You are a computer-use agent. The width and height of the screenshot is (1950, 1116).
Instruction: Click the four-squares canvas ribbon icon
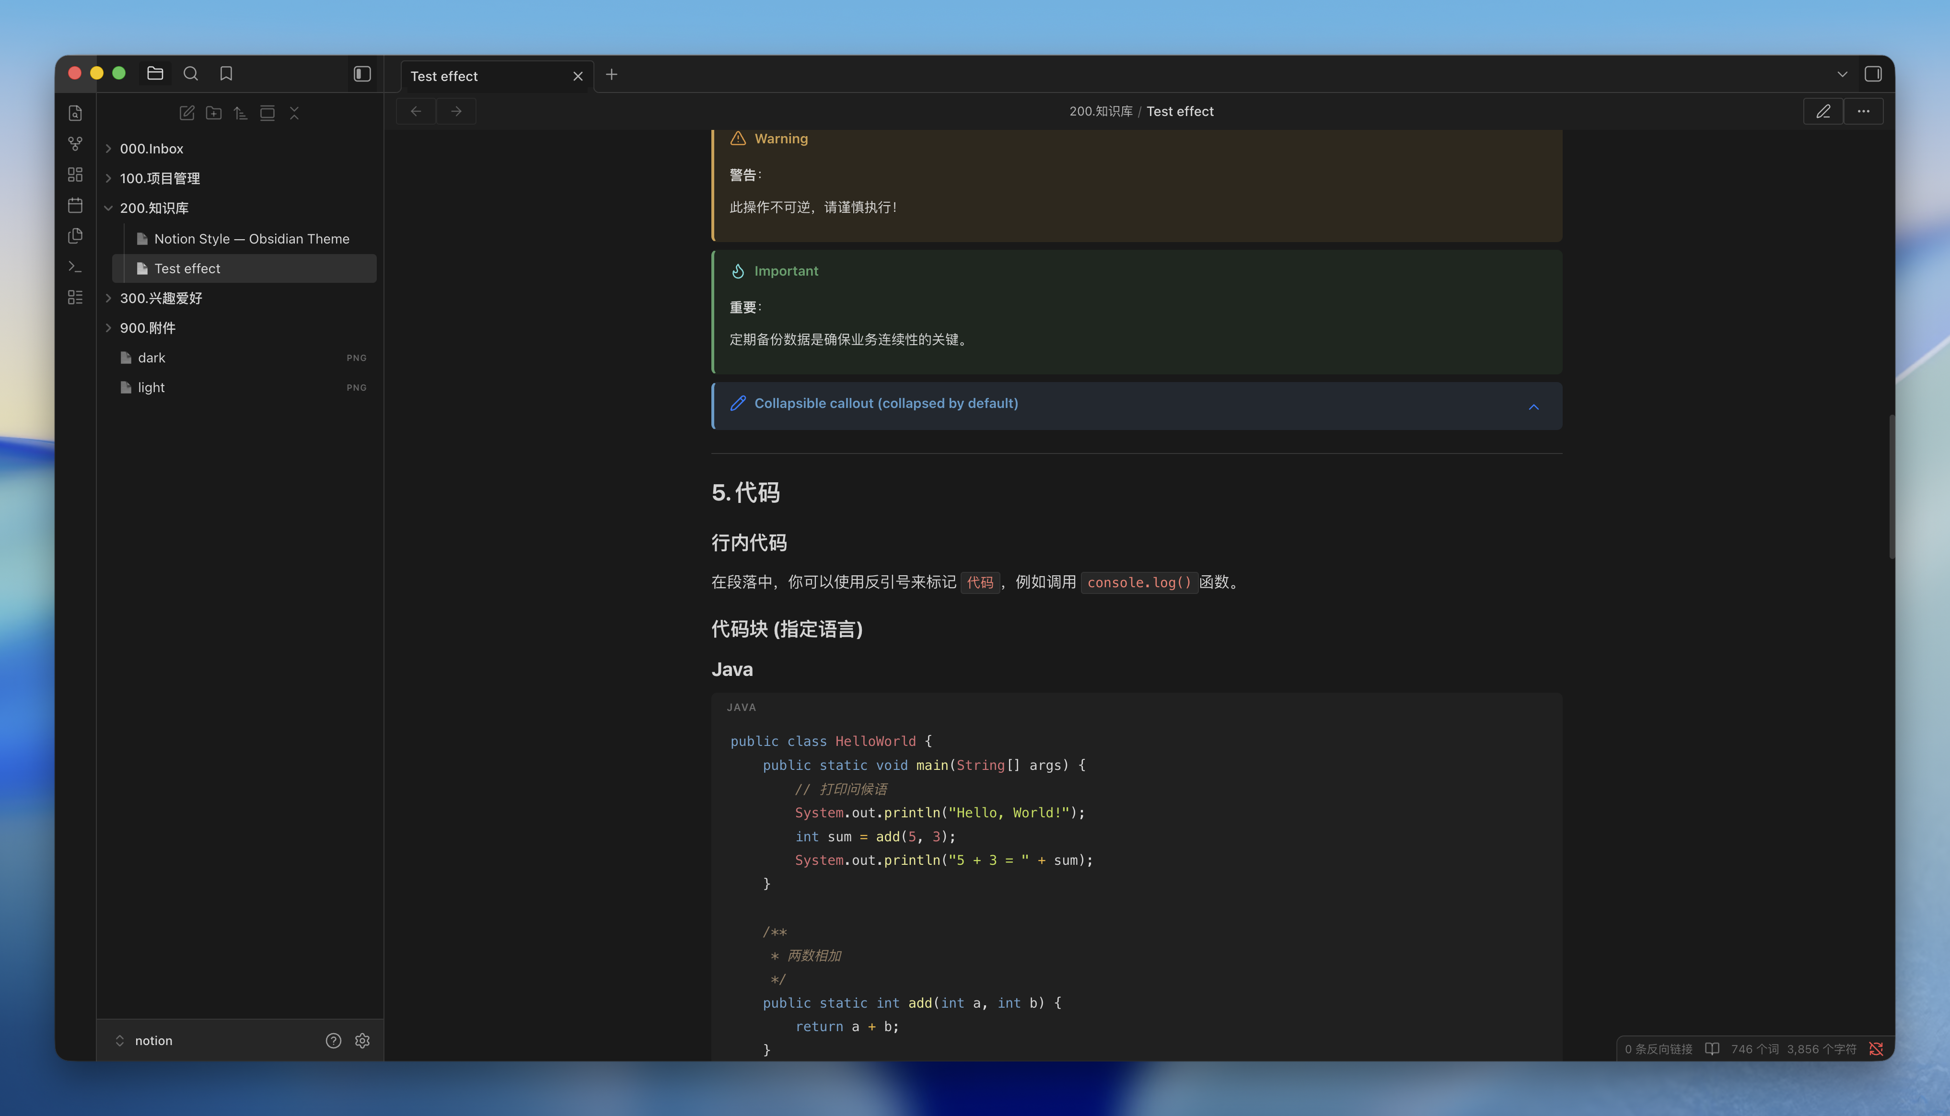(75, 175)
